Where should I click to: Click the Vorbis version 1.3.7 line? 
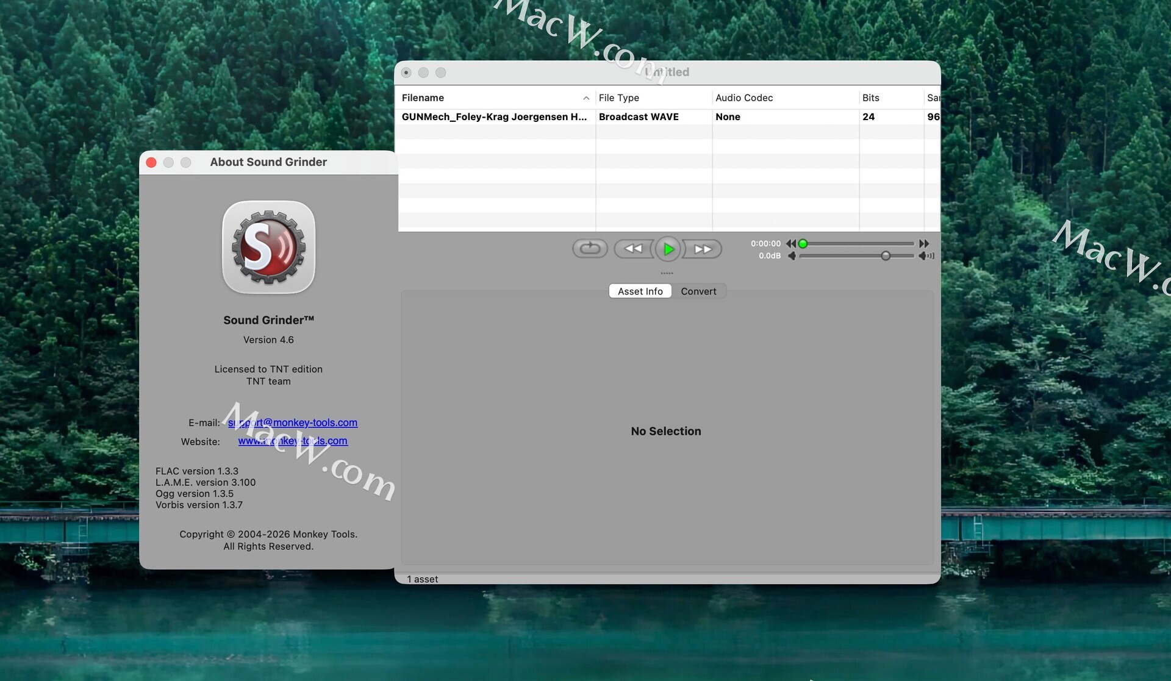click(x=199, y=505)
